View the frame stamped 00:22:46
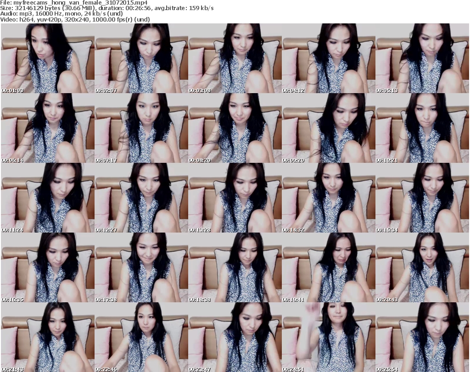This screenshot has height=372, width=470. [141, 337]
